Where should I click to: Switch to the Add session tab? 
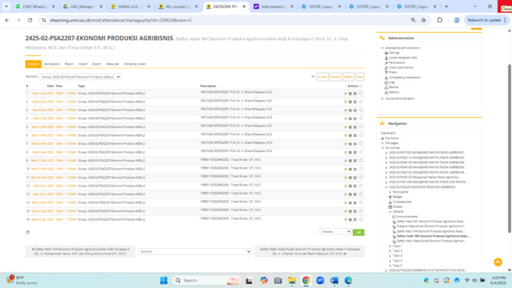tap(52, 64)
